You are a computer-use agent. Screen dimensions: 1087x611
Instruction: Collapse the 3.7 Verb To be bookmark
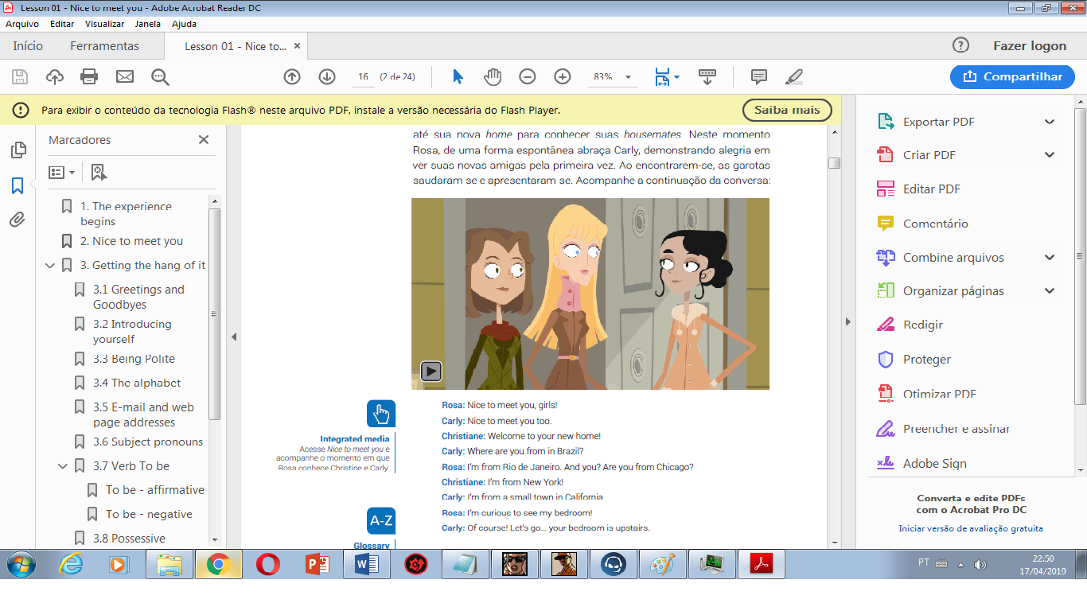[63, 466]
